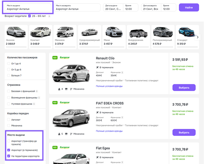Open the Дата возврата date picker
This screenshot has width=204, height=164.
pos(151,8)
